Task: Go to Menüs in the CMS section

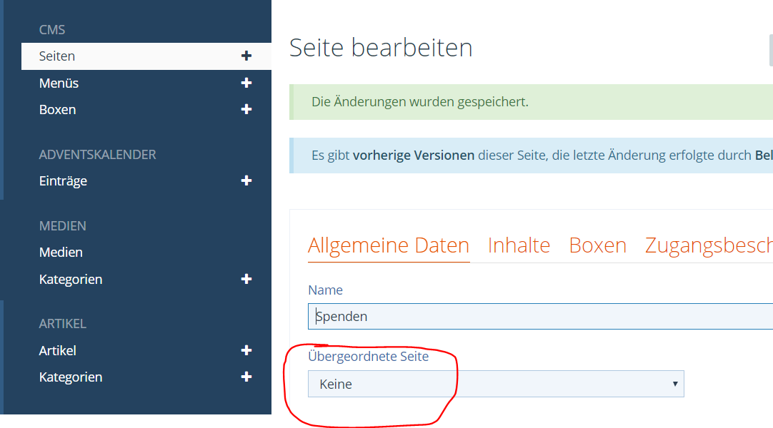Action: (59, 83)
